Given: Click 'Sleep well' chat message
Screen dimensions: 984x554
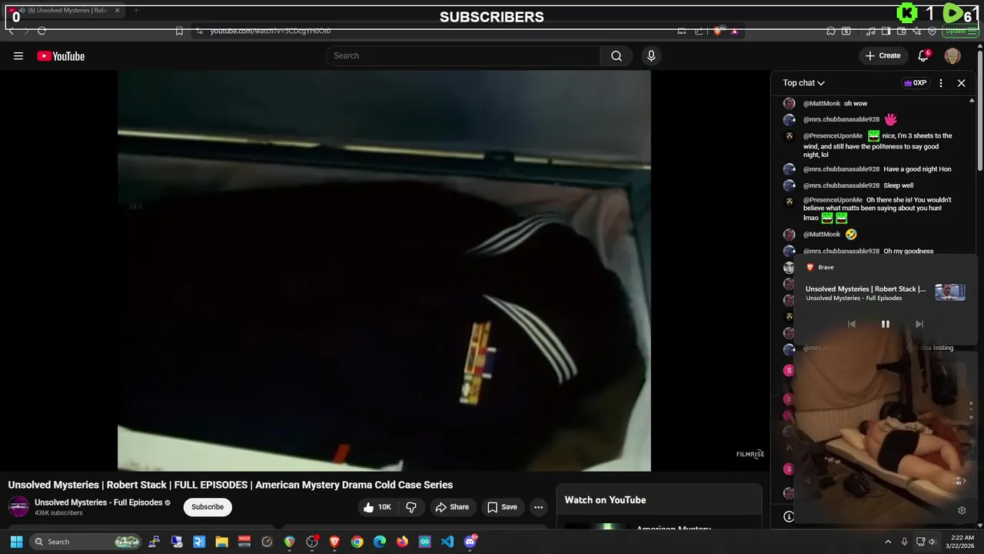Looking at the screenshot, I should tap(899, 185).
